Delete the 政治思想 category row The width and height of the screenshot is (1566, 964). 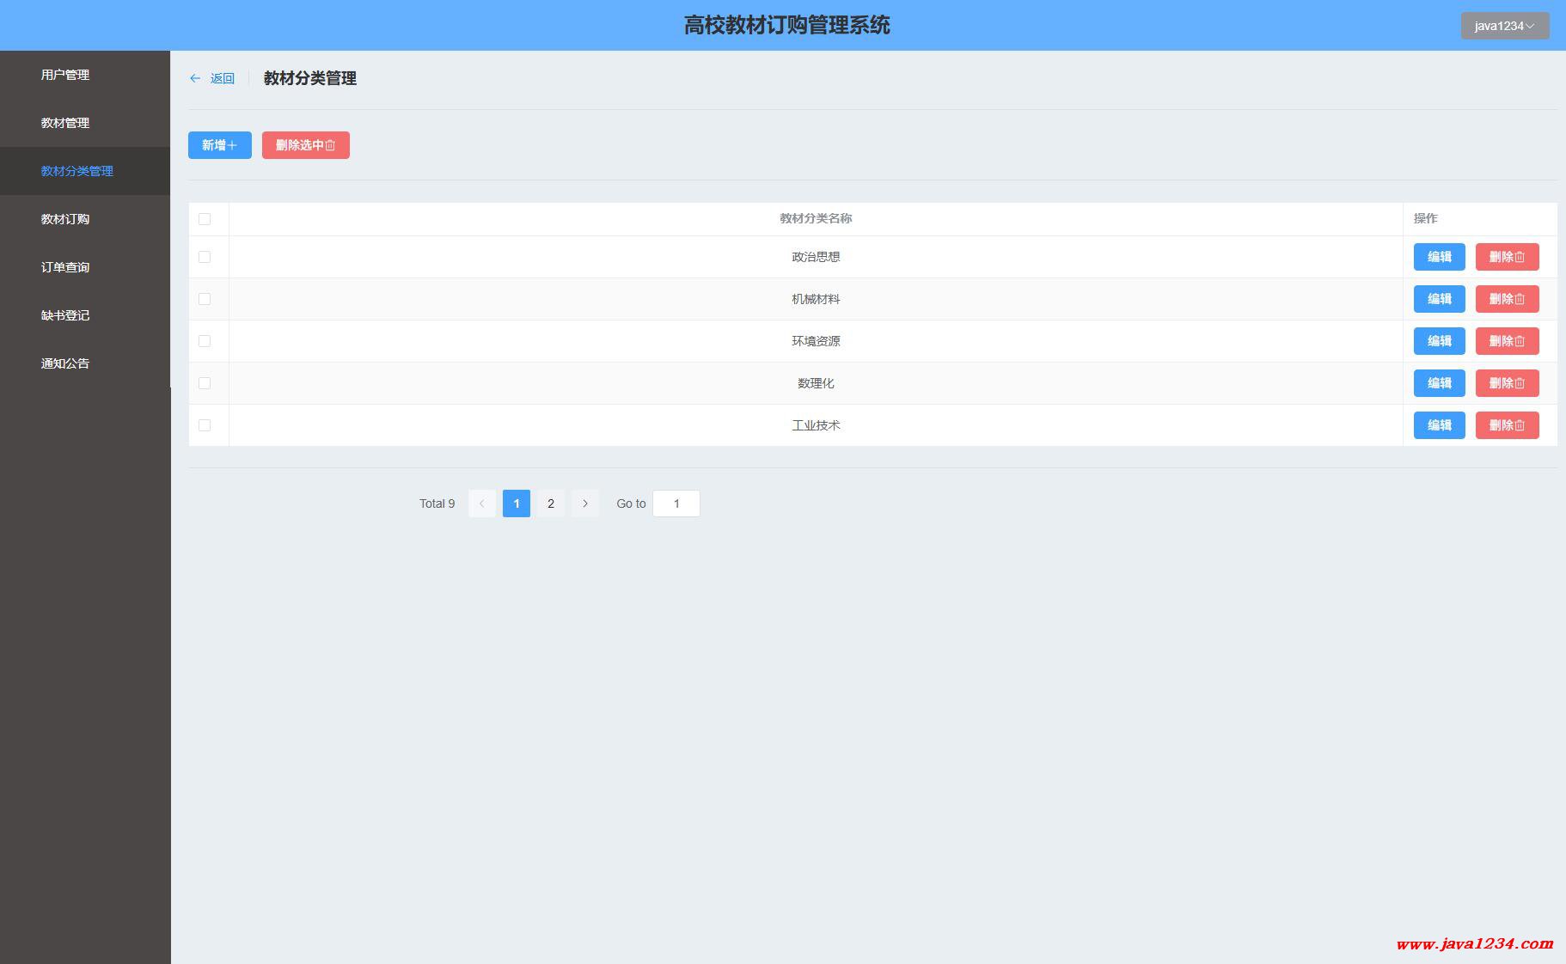point(1506,257)
